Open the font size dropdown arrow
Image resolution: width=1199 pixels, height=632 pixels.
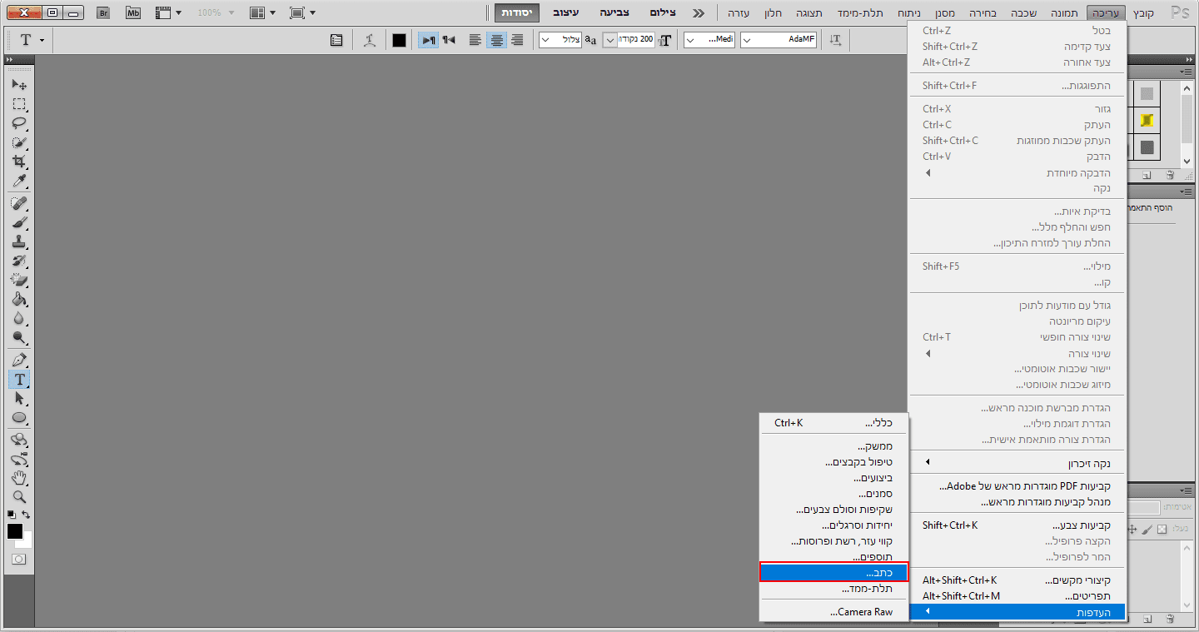click(610, 40)
